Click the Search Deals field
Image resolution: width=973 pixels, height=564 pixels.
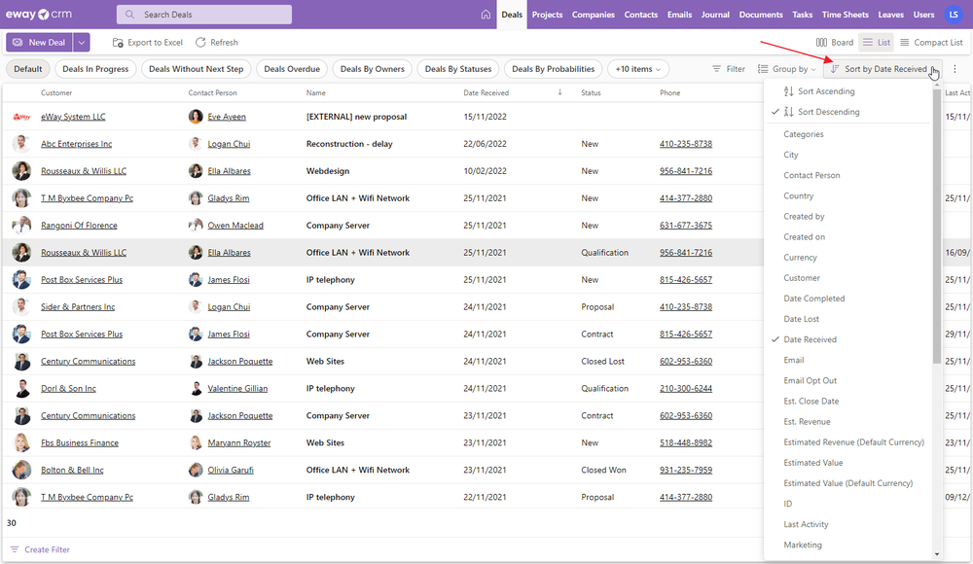pos(204,15)
